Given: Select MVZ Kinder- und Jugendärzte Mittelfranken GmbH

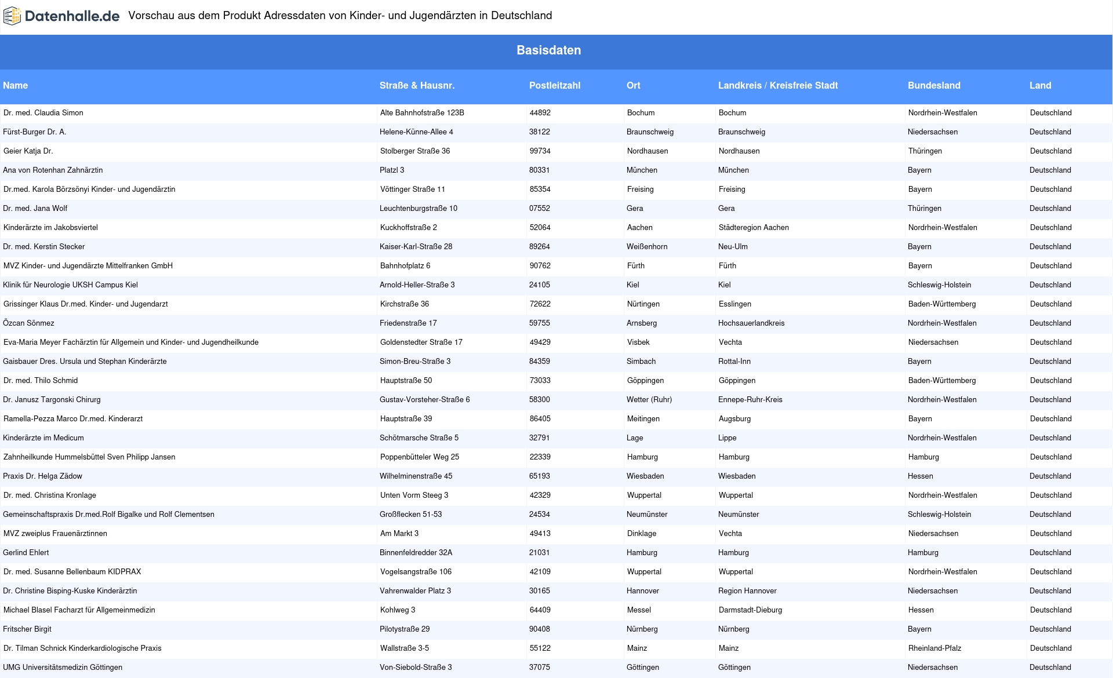Looking at the screenshot, I should [x=88, y=266].
